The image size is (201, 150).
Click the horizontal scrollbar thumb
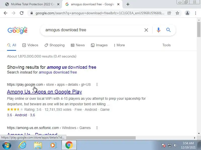[x=101, y=138]
